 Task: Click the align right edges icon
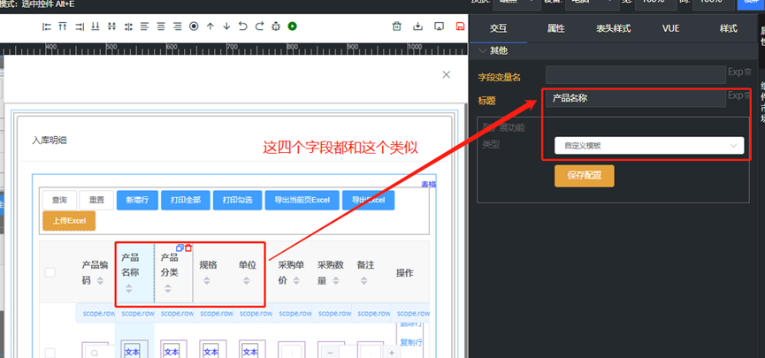[x=79, y=27]
